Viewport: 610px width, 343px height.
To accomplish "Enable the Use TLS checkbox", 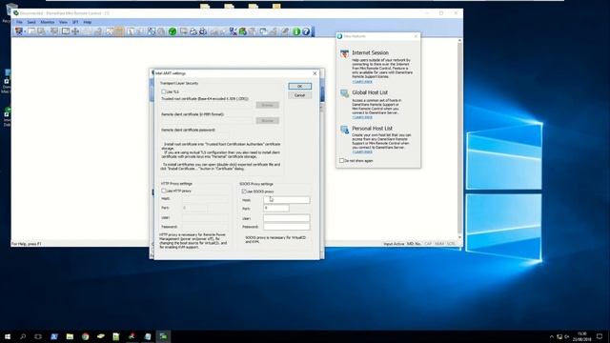I will [164, 91].
